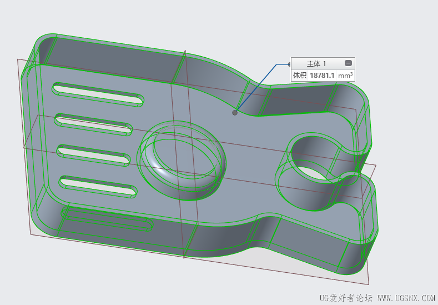Click the measurement leader anchor point on model

click(235, 113)
